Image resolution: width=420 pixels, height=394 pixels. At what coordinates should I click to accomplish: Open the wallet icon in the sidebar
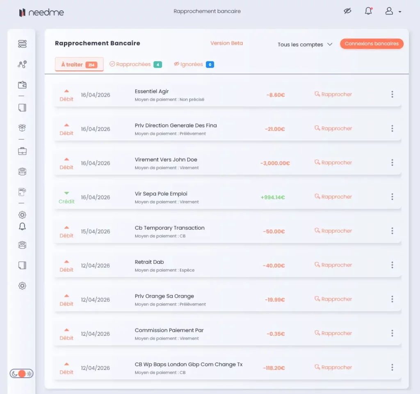(22, 85)
